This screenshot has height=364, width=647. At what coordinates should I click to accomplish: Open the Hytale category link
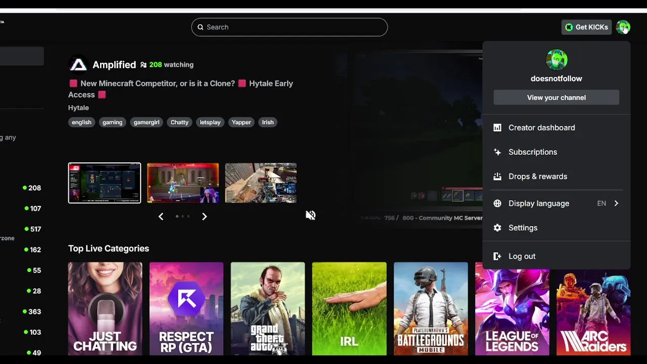78,108
